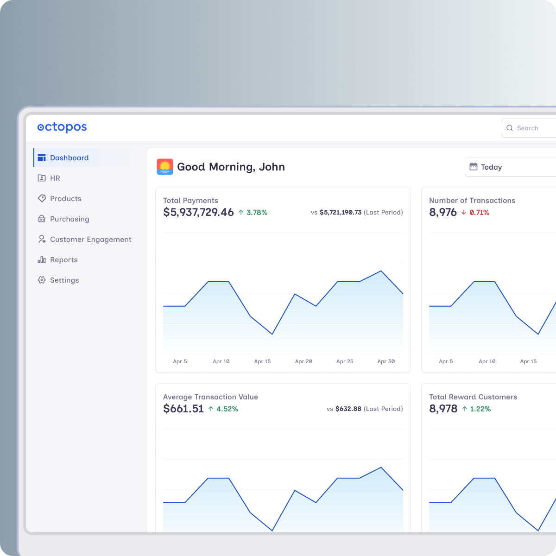This screenshot has width=556, height=556.
Task: Click the search magnifier icon
Action: [510, 128]
